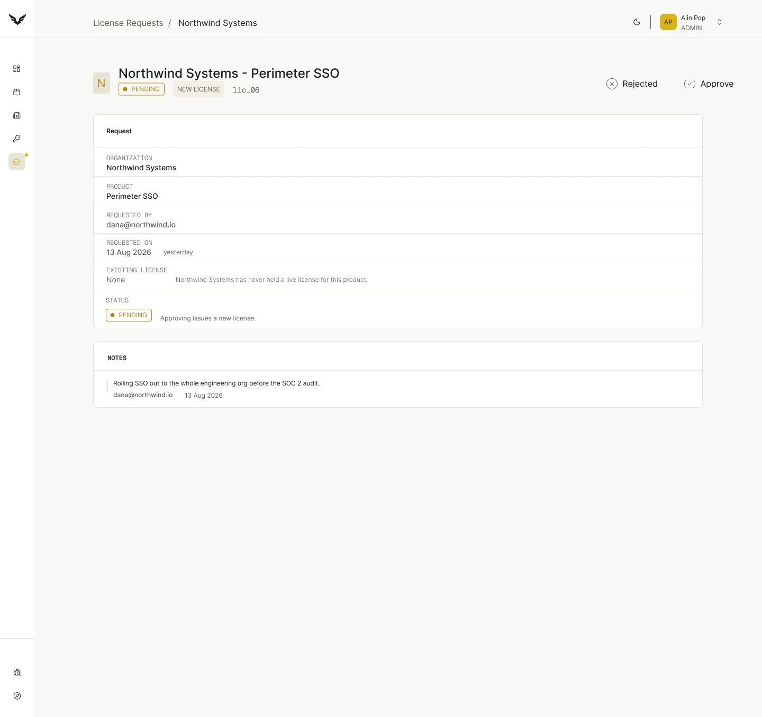
Task: Click the 'yesterday' relative date text
Action: click(178, 252)
